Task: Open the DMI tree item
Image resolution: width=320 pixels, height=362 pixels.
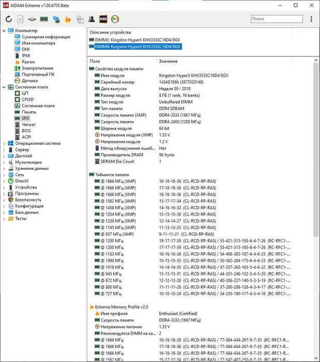Action: click(25, 49)
